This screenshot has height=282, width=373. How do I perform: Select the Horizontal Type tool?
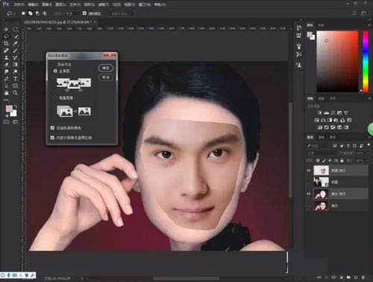[x=16, y=79]
